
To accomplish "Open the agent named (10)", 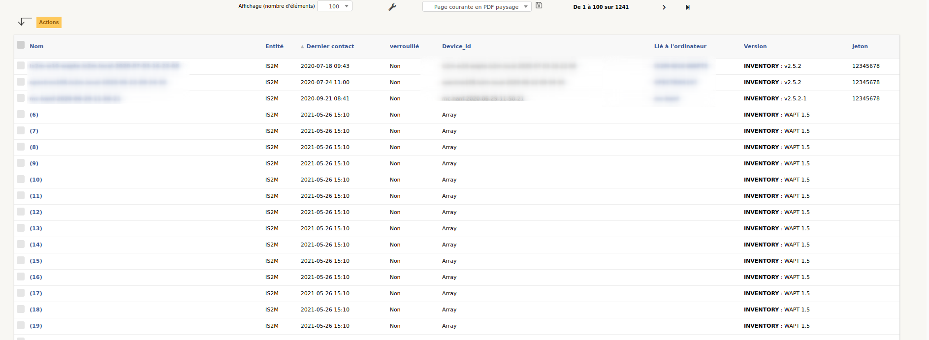I will pyautogui.click(x=36, y=180).
